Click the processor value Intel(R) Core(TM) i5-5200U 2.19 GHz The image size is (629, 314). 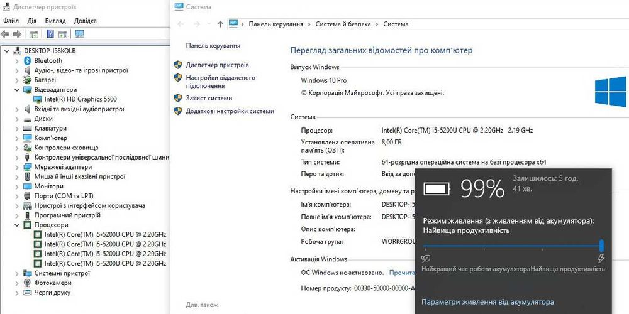click(457, 131)
